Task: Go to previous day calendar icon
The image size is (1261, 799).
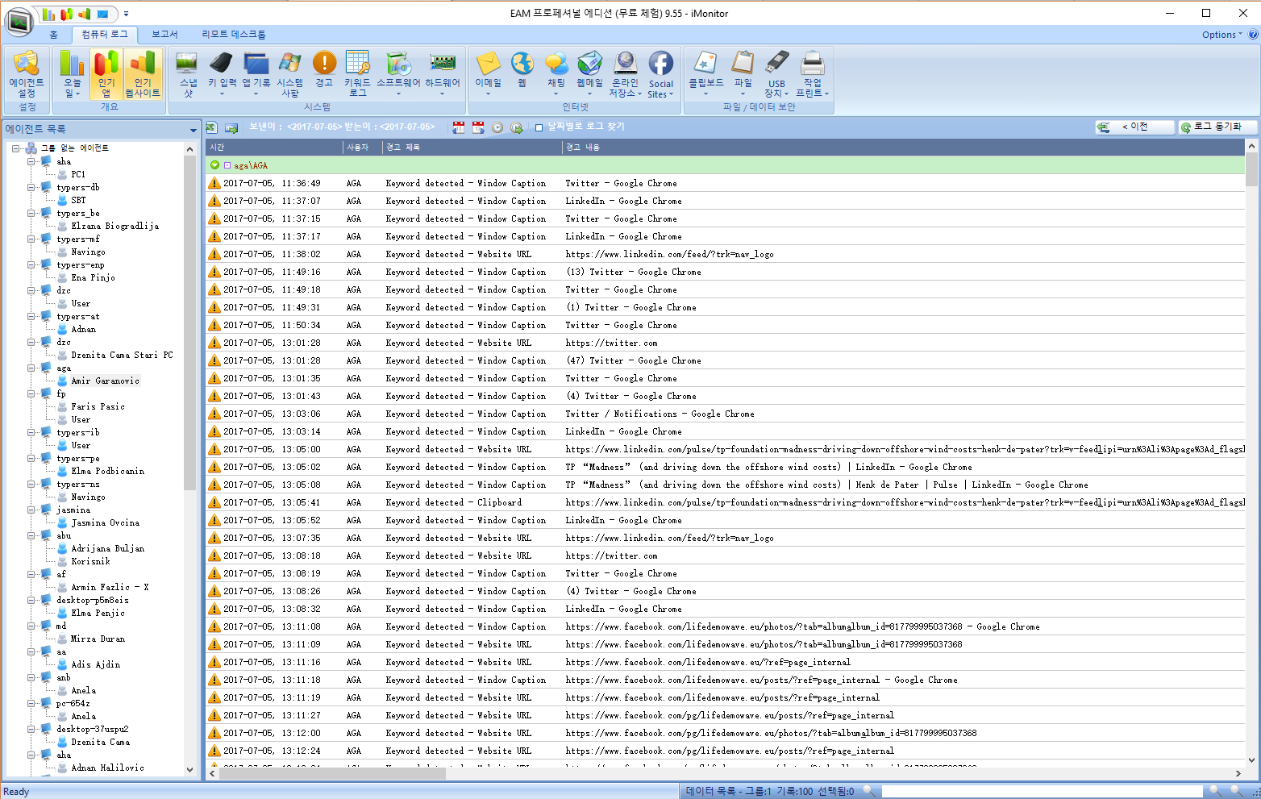Action: pos(459,127)
